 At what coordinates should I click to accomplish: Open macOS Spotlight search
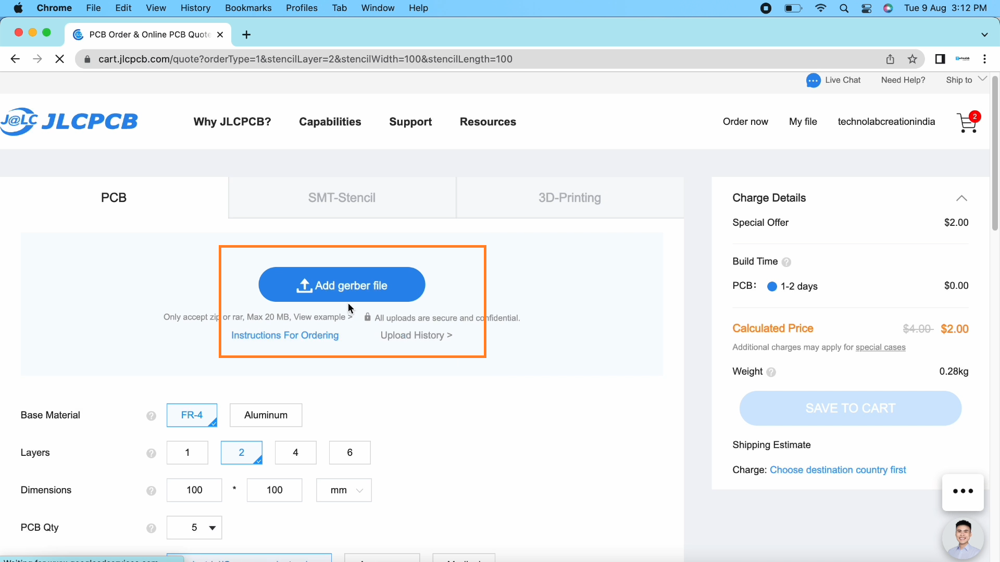[844, 8]
